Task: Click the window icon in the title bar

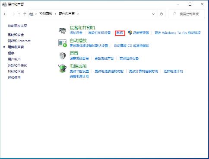Action: 4,4
